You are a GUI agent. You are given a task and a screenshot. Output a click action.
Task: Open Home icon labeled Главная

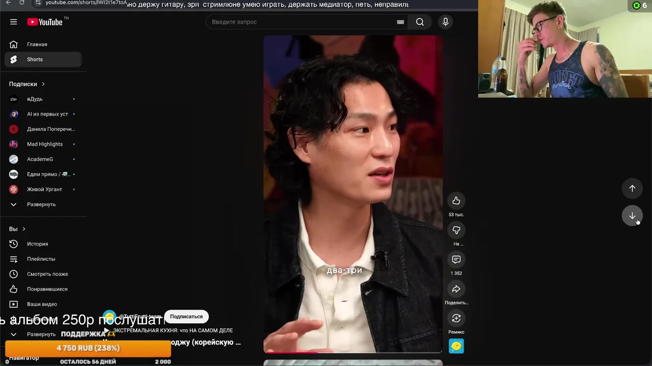pyautogui.click(x=43, y=44)
